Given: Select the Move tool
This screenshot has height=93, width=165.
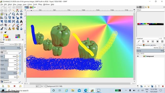Looking at the screenshot, I should click(21, 14).
